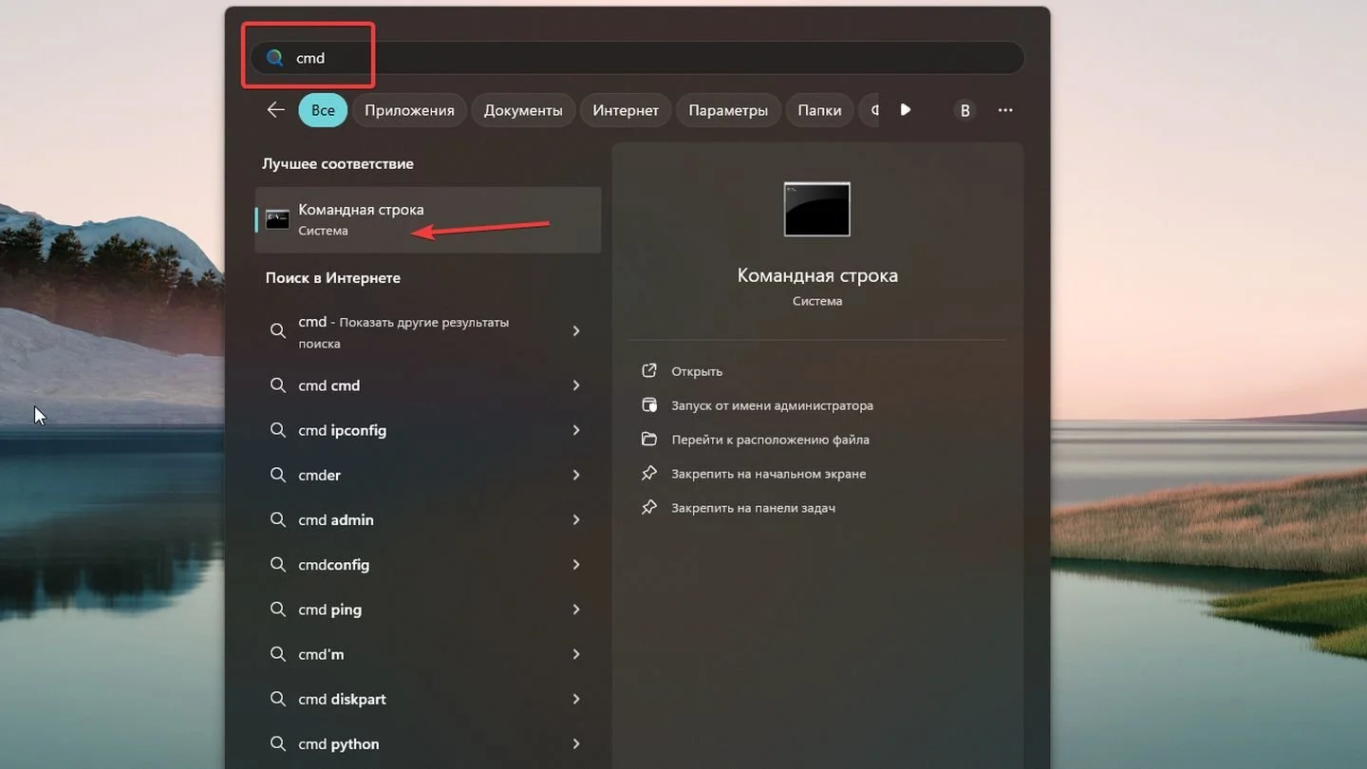Expand chevron beside cmd'm
The image size is (1367, 769).
pos(576,654)
